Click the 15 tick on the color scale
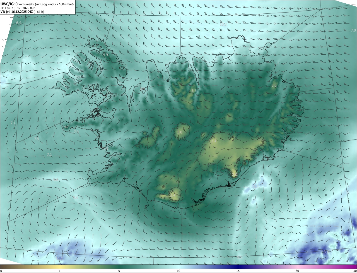This screenshot has height=273, width=357. point(238,271)
